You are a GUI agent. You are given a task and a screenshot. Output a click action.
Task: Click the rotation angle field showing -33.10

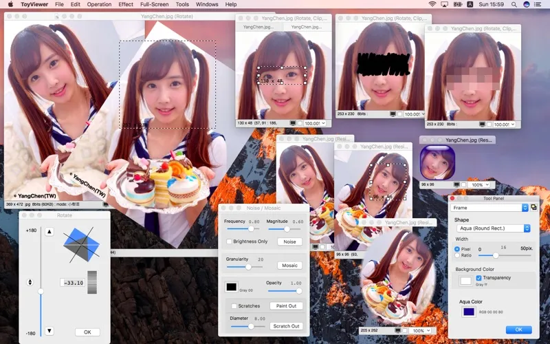click(73, 283)
